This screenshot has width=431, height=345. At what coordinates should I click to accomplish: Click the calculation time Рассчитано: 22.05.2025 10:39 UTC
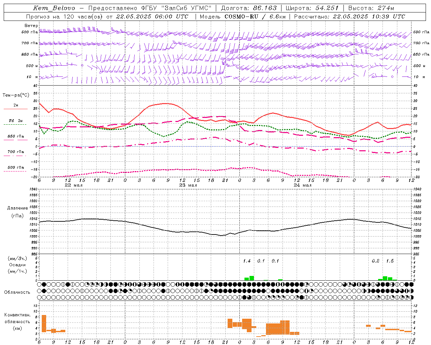tap(350, 17)
